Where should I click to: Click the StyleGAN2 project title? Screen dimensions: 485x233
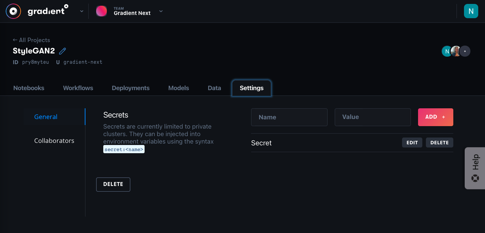click(x=34, y=51)
